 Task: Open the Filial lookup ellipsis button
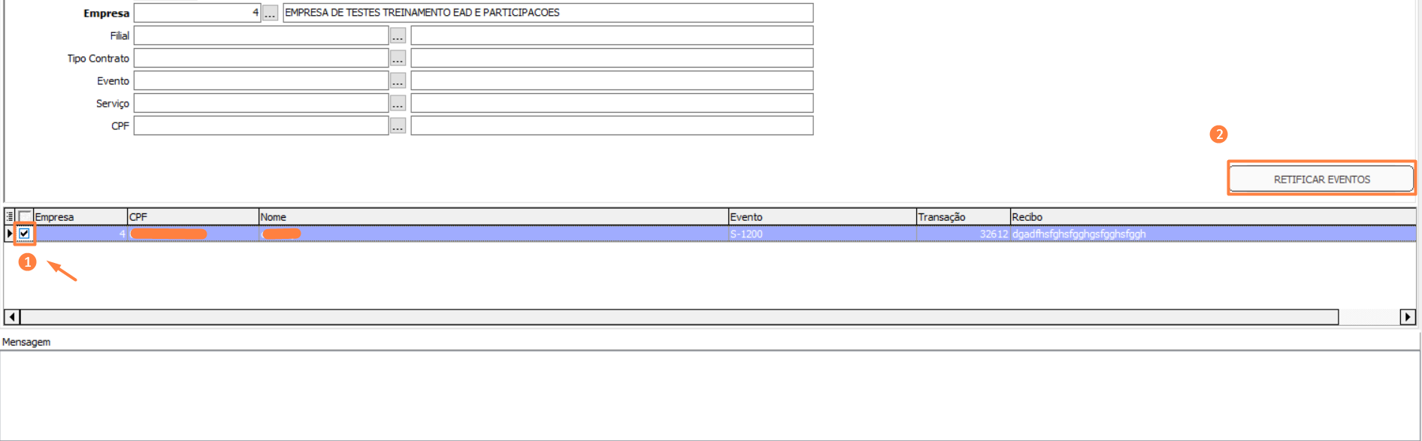point(398,35)
